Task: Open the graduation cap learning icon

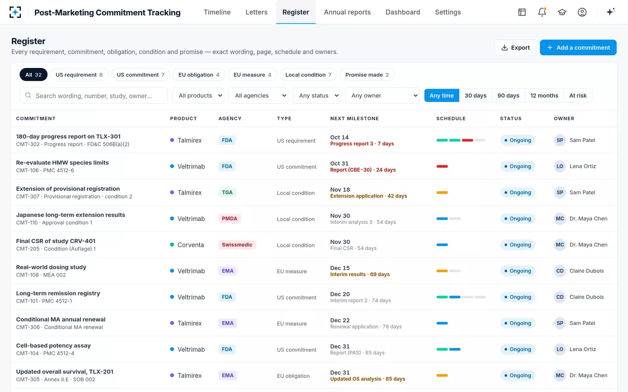Action: click(x=562, y=12)
